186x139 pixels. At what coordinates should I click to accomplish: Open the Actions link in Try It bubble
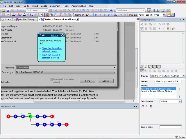(54, 35)
